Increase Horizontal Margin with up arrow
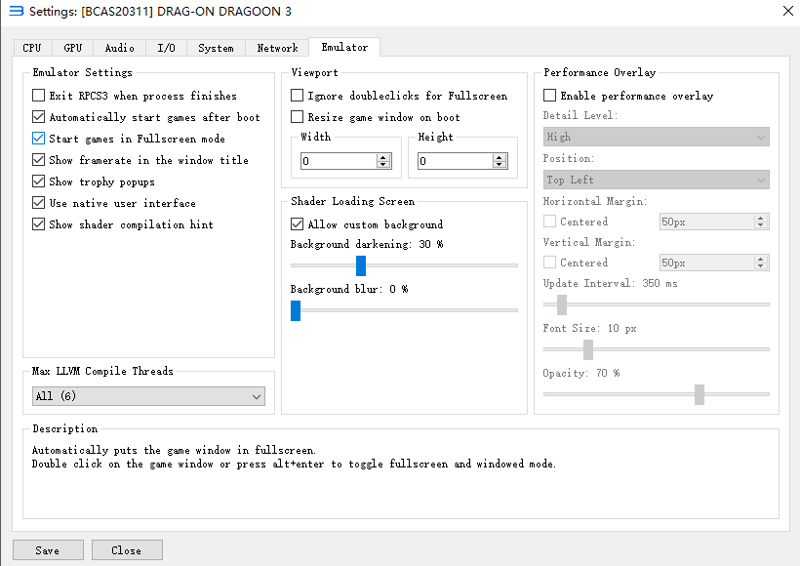 761,218
